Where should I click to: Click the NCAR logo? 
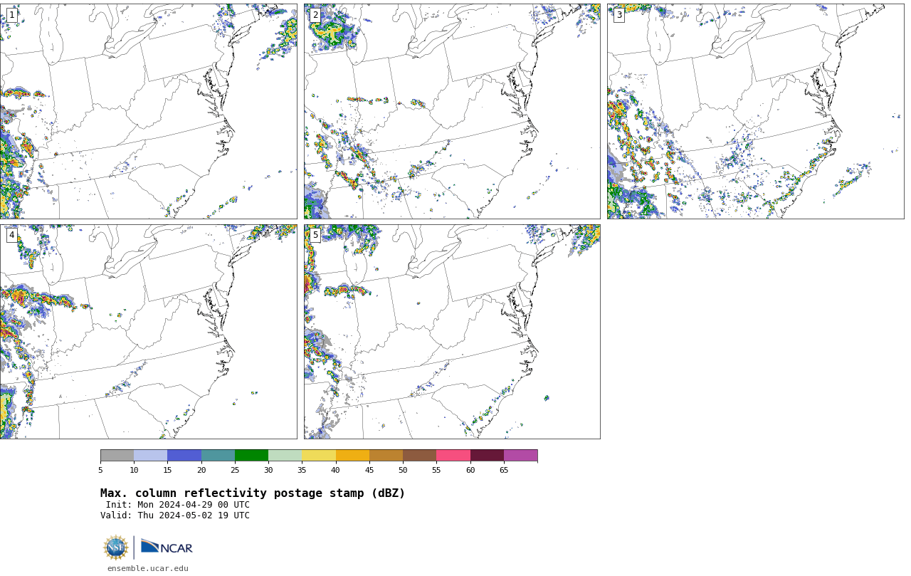[x=167, y=548]
